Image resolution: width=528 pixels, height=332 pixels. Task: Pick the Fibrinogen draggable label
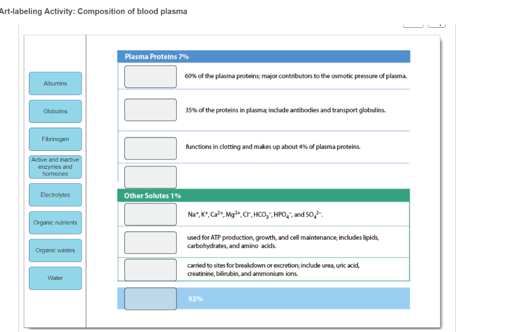(x=55, y=139)
